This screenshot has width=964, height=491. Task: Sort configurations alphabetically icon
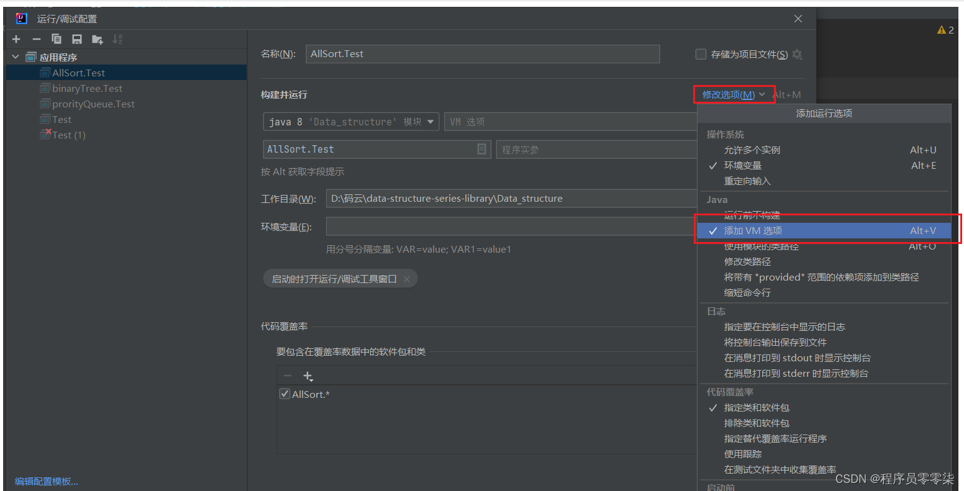[117, 39]
